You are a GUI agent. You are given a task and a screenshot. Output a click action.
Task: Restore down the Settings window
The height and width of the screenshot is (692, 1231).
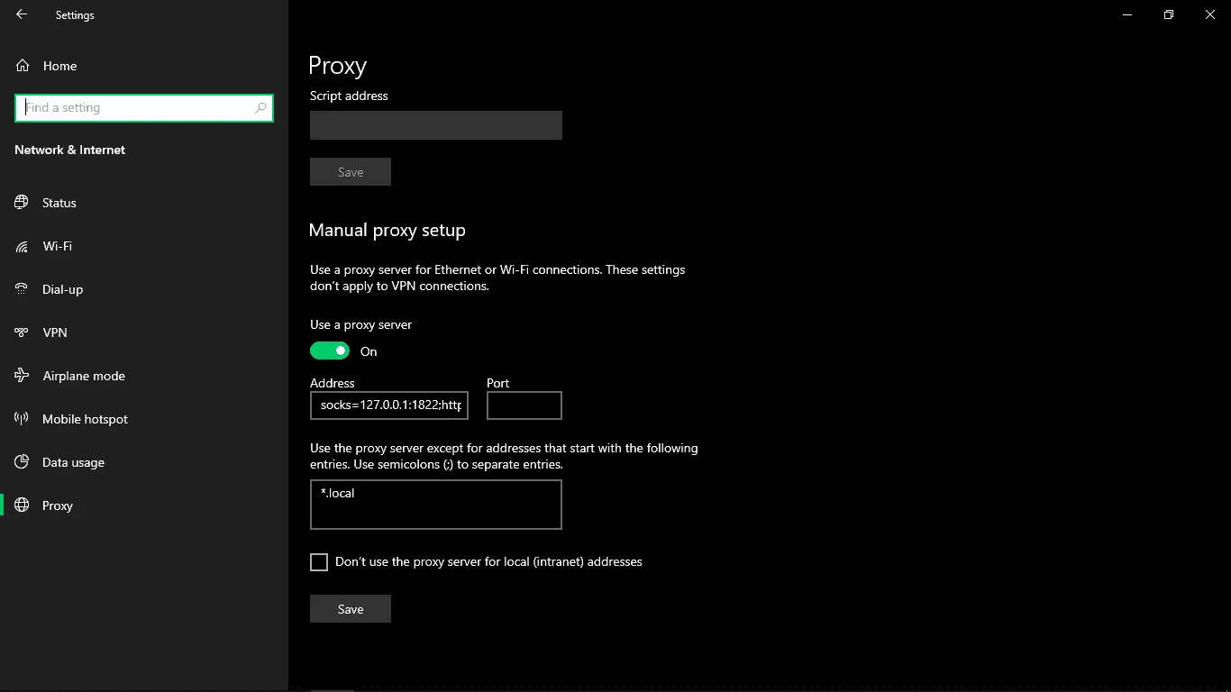coord(1169,14)
